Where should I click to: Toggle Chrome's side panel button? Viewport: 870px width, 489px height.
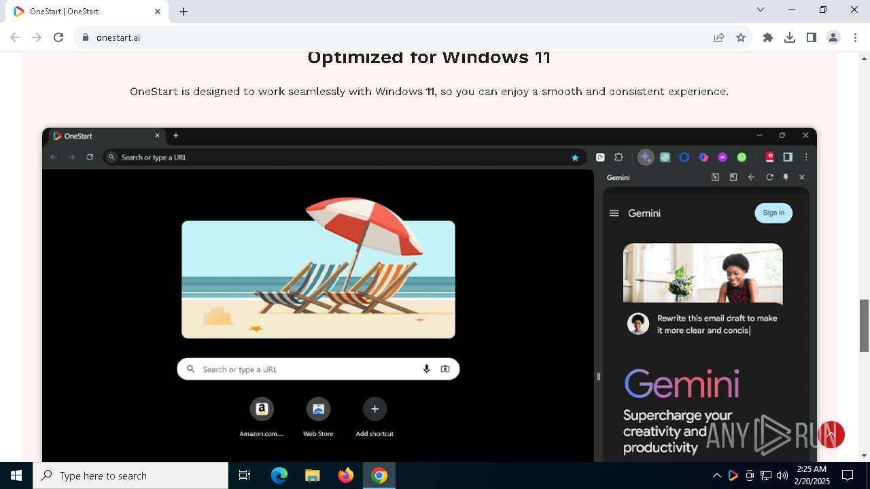pyautogui.click(x=812, y=37)
